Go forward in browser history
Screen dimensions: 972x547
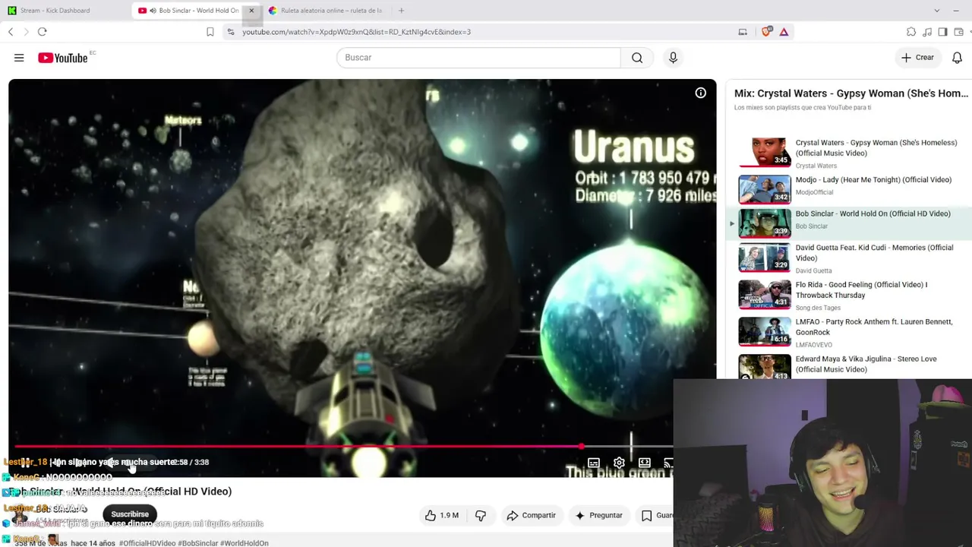[x=26, y=32]
